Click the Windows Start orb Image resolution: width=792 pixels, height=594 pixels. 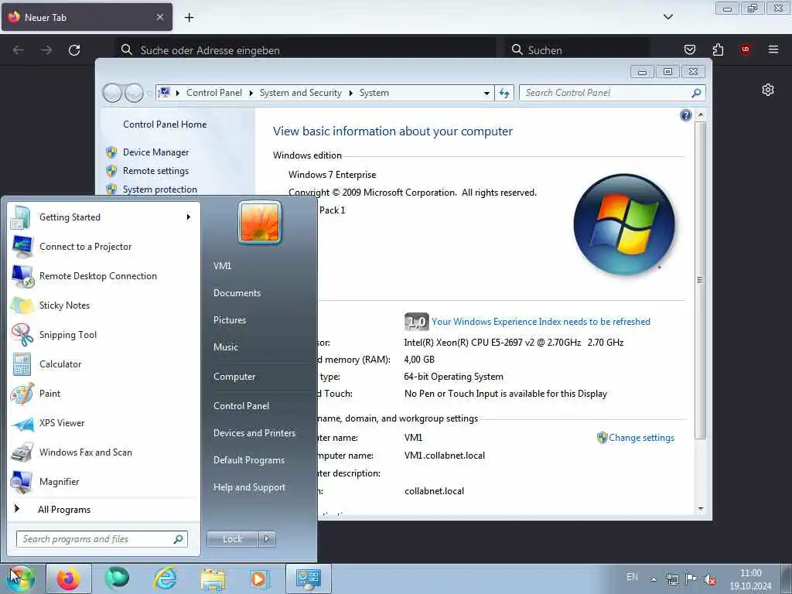tap(21, 579)
